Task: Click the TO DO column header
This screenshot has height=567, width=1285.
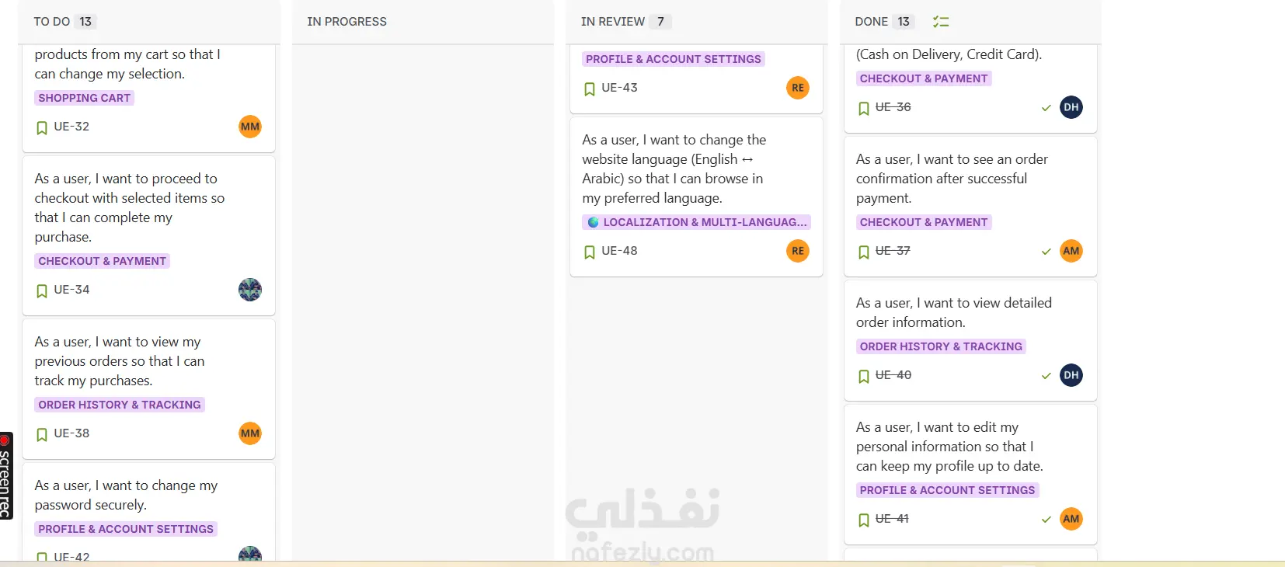Action: click(x=52, y=22)
